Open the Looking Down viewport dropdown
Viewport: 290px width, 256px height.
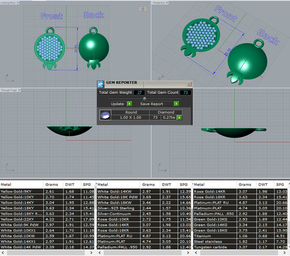coord(18,3)
